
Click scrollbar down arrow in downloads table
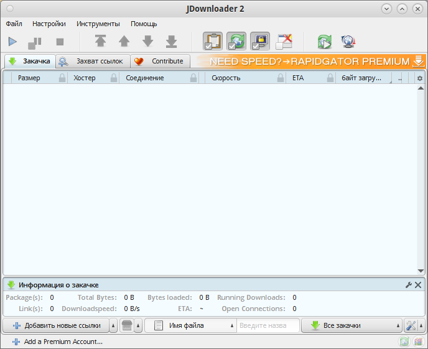421,271
